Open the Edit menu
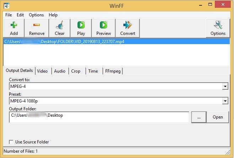This screenshot has width=234, height=158. tap(20, 15)
